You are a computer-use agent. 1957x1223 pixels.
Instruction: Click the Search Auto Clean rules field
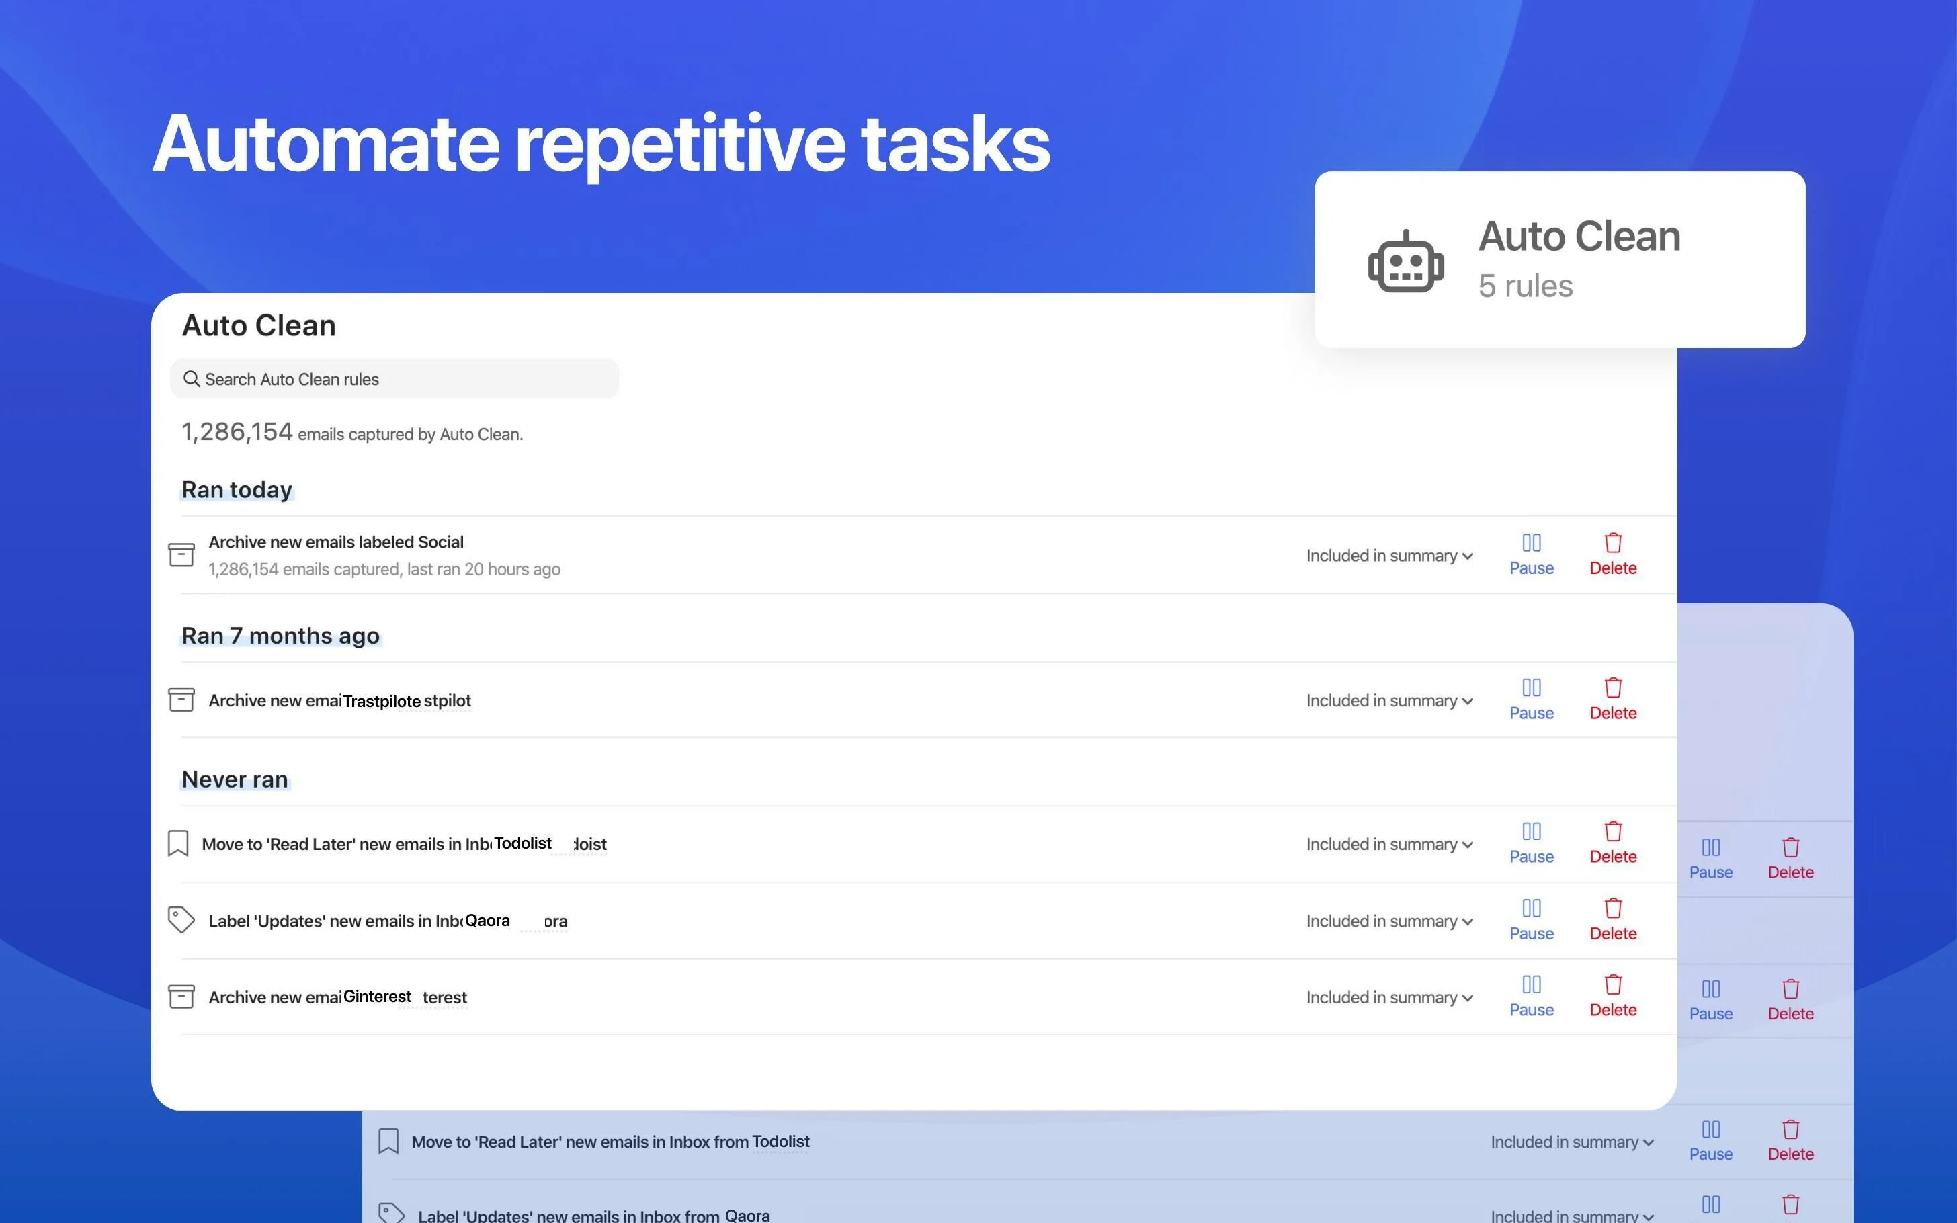pos(394,378)
